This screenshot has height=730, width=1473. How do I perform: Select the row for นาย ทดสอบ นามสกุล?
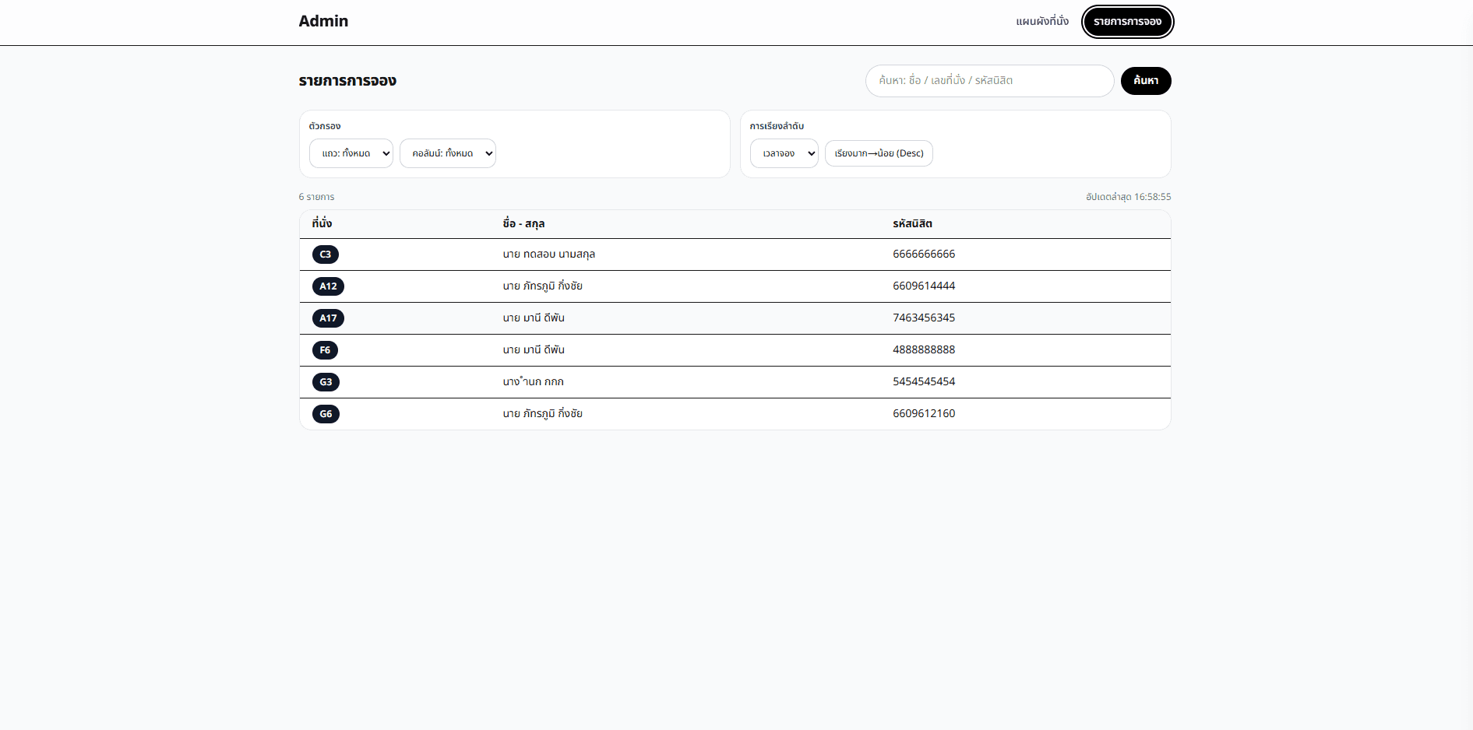coord(548,254)
